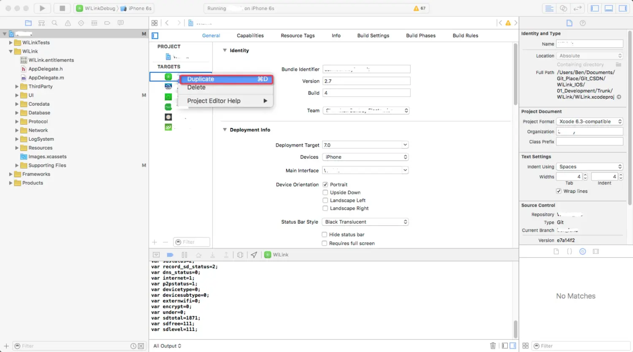Collapse the Identity section
Viewport: 633px width, 352px height.
click(225, 50)
